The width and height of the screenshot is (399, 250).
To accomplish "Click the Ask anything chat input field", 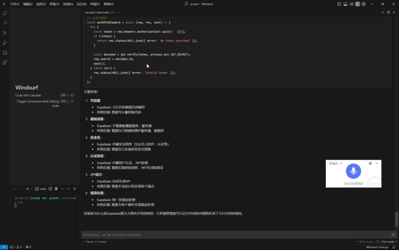I will 235,235.
